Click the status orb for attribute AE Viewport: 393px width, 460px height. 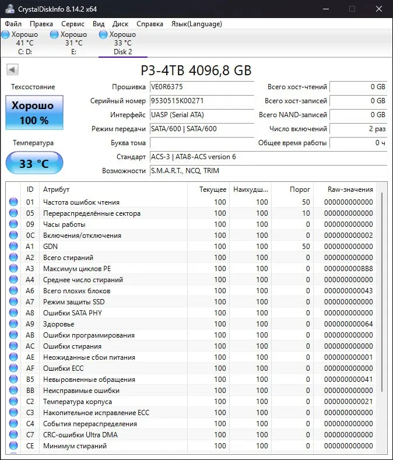click(x=13, y=357)
